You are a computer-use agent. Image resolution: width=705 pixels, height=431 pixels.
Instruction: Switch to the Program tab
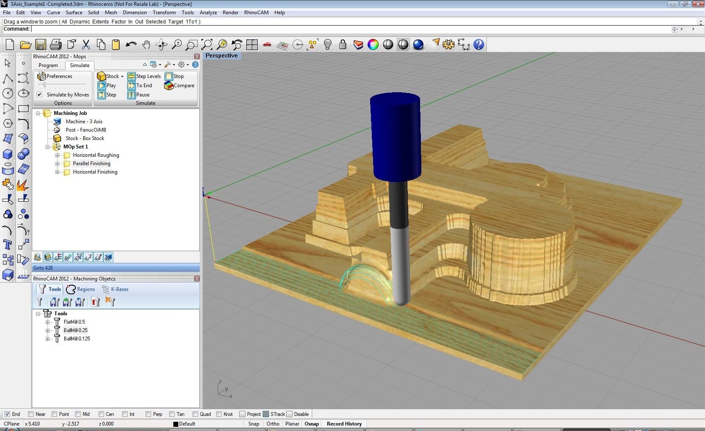(48, 65)
